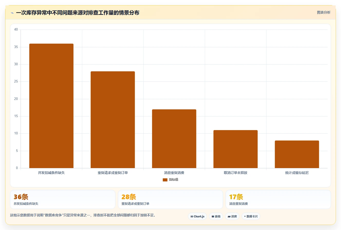Click the axis label 统计或缓存延迟

297,173
